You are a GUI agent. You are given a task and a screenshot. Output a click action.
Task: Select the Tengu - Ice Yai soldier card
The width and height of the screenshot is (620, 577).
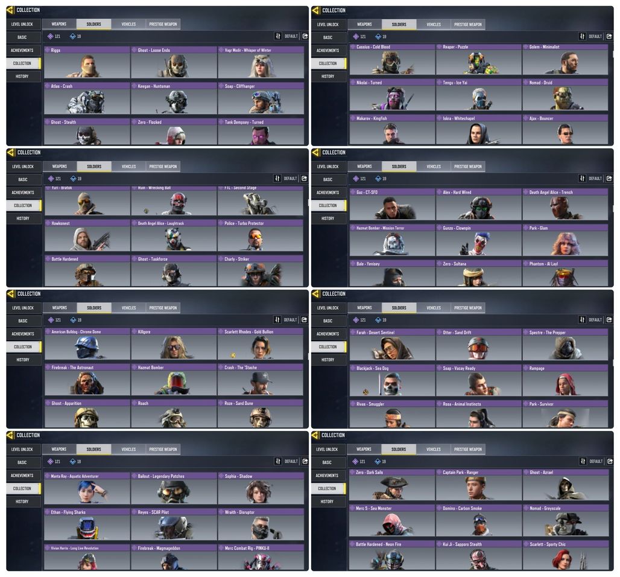click(x=479, y=95)
